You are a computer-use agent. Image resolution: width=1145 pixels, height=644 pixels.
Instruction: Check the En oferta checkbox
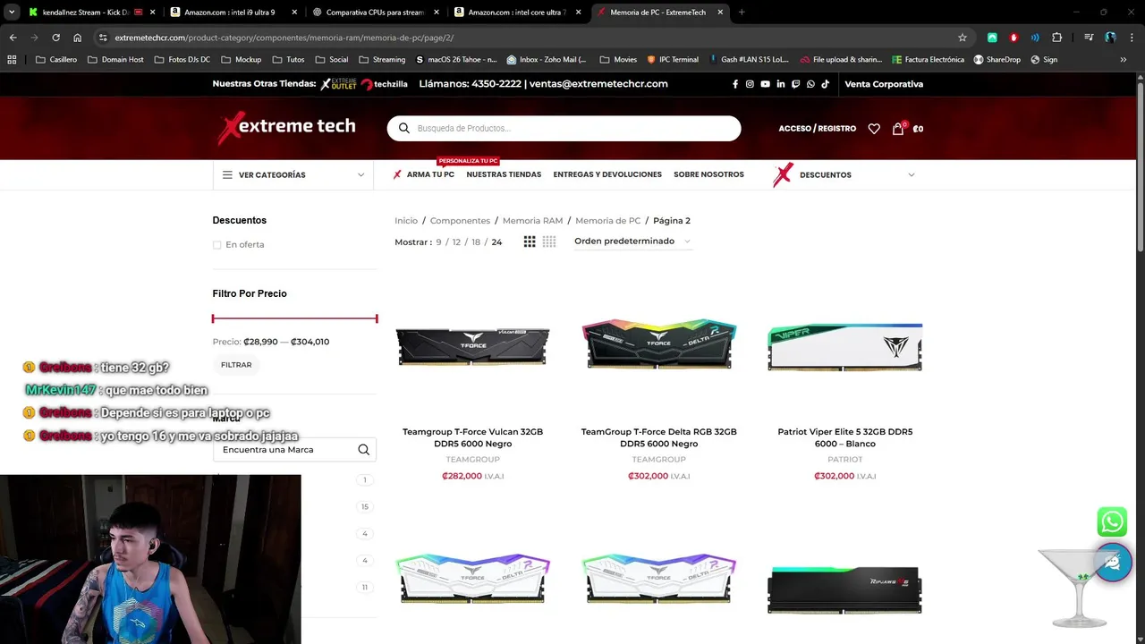[x=216, y=245]
